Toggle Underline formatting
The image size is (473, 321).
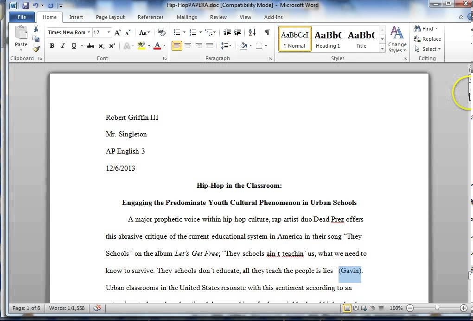pyautogui.click(x=74, y=46)
